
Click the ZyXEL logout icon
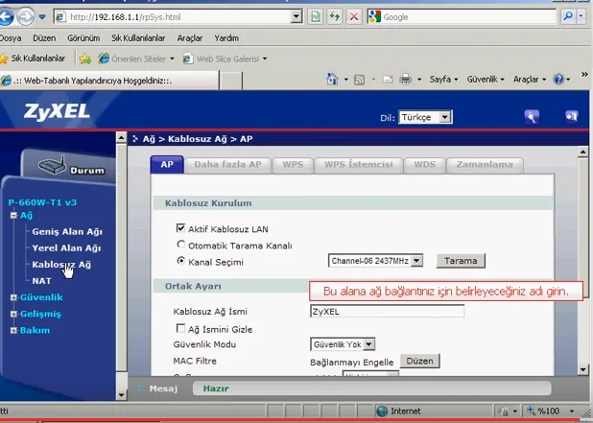[x=572, y=116]
